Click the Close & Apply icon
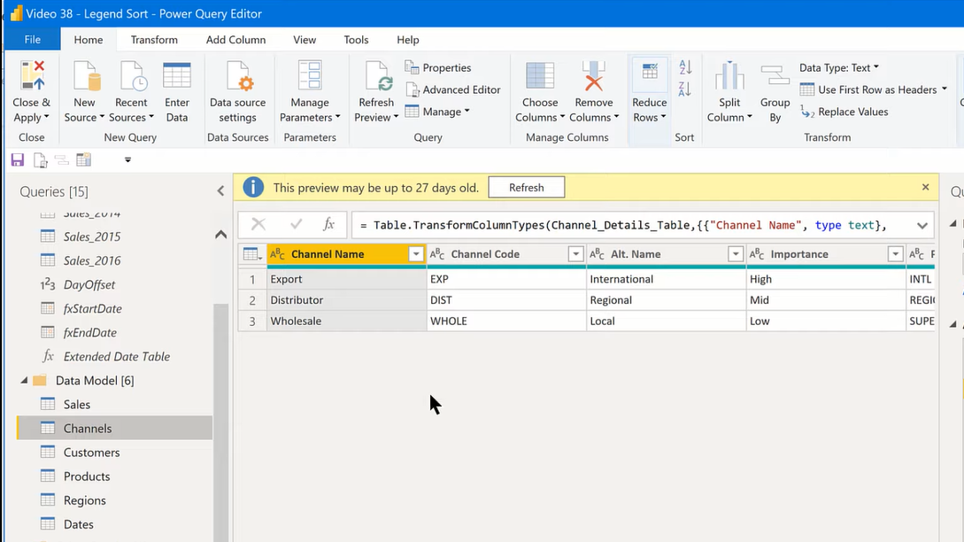Image resolution: width=964 pixels, height=542 pixels. [32, 75]
